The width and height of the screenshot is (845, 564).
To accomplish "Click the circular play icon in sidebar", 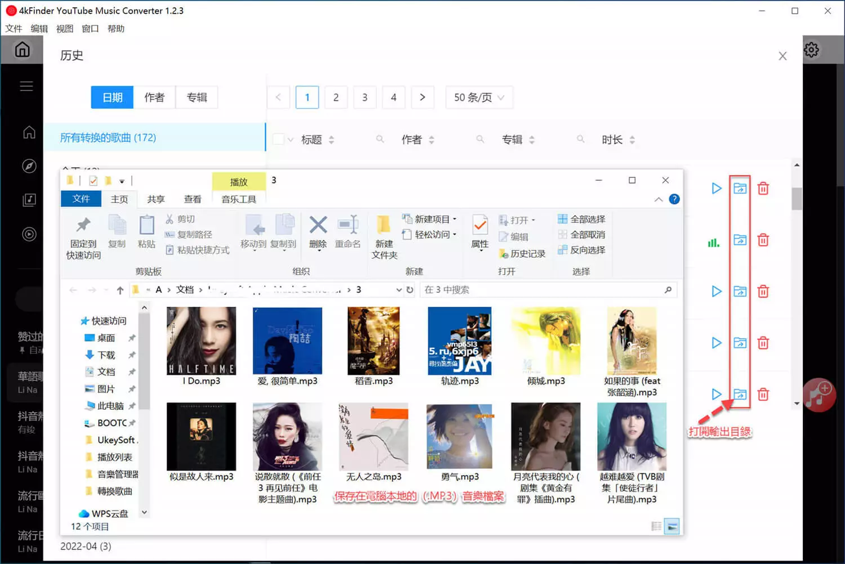I will pos(29,234).
